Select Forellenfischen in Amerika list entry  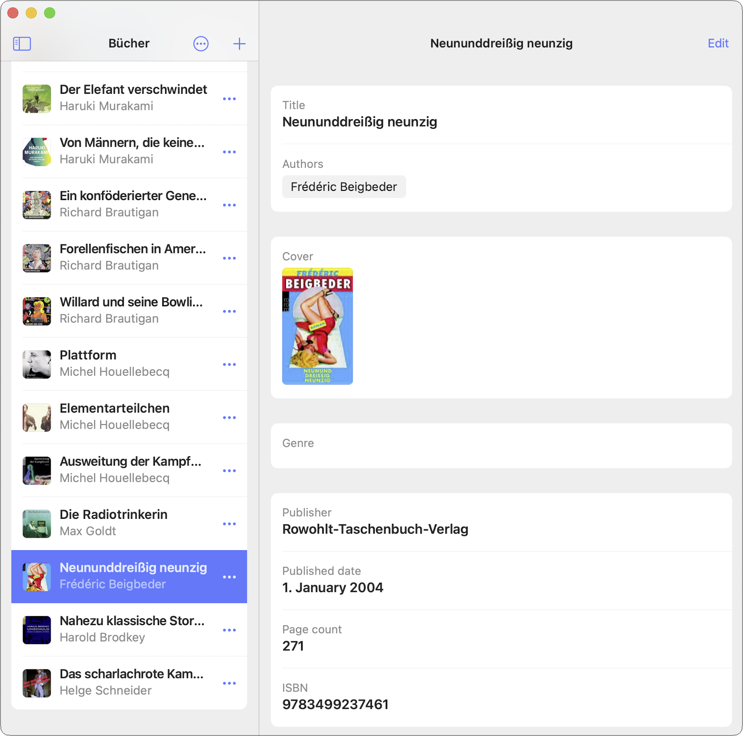[132, 257]
